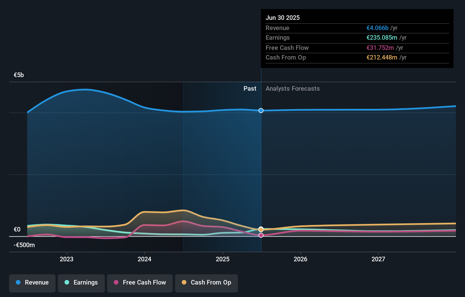Click the €212.448m cash from op value

coord(382,58)
